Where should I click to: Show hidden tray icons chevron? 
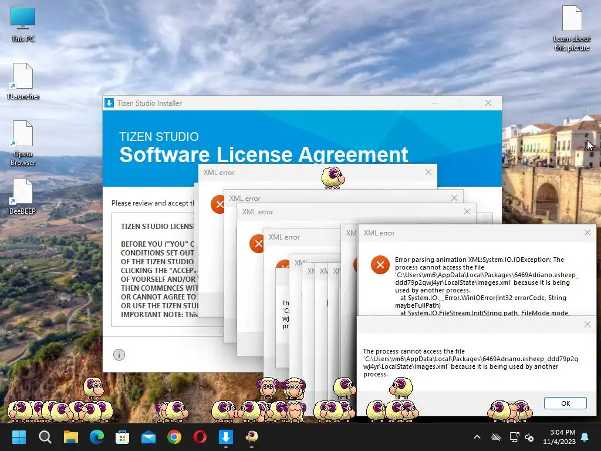point(477,437)
